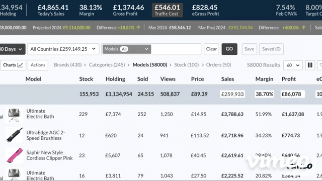The height and width of the screenshot is (181, 322).
Task: Sort by the Price column header
Action: tap(197, 79)
